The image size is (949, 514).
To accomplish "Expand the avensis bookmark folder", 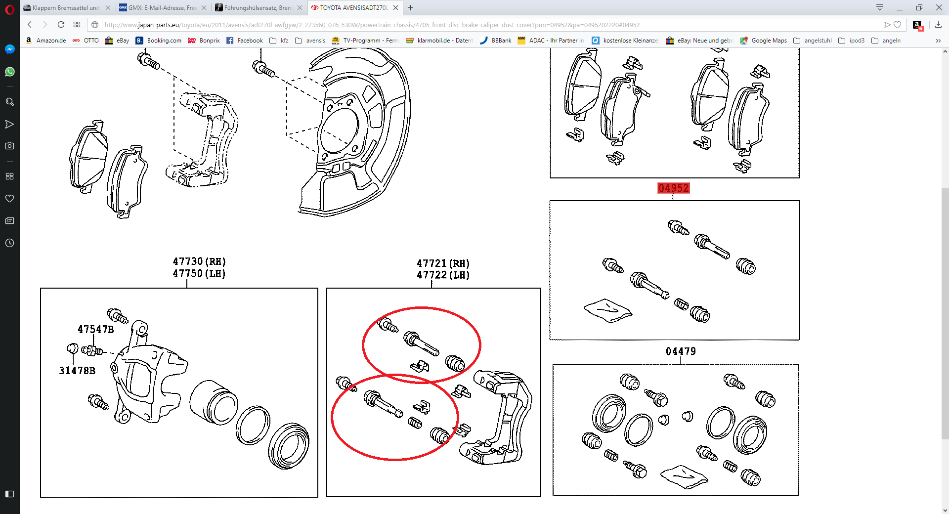I will point(310,41).
